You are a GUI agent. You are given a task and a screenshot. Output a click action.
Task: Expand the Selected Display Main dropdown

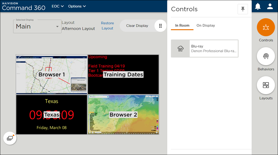tap(37, 27)
